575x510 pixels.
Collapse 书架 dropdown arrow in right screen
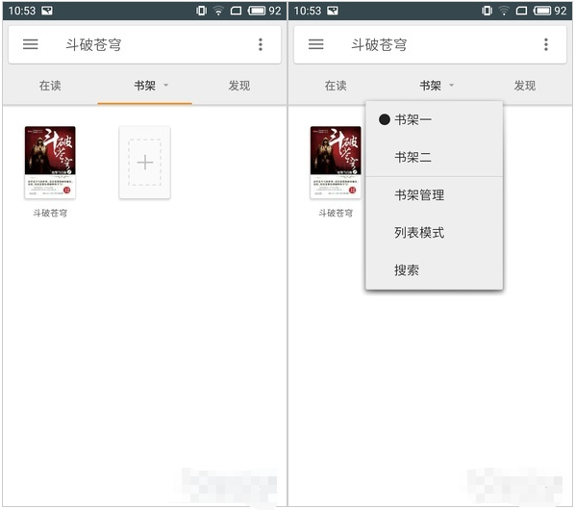[x=451, y=85]
